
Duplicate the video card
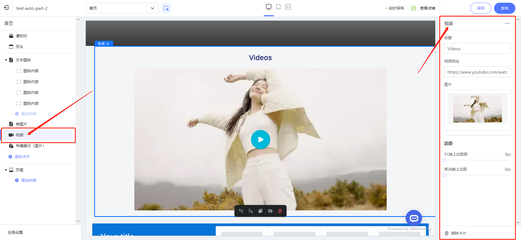click(260, 211)
